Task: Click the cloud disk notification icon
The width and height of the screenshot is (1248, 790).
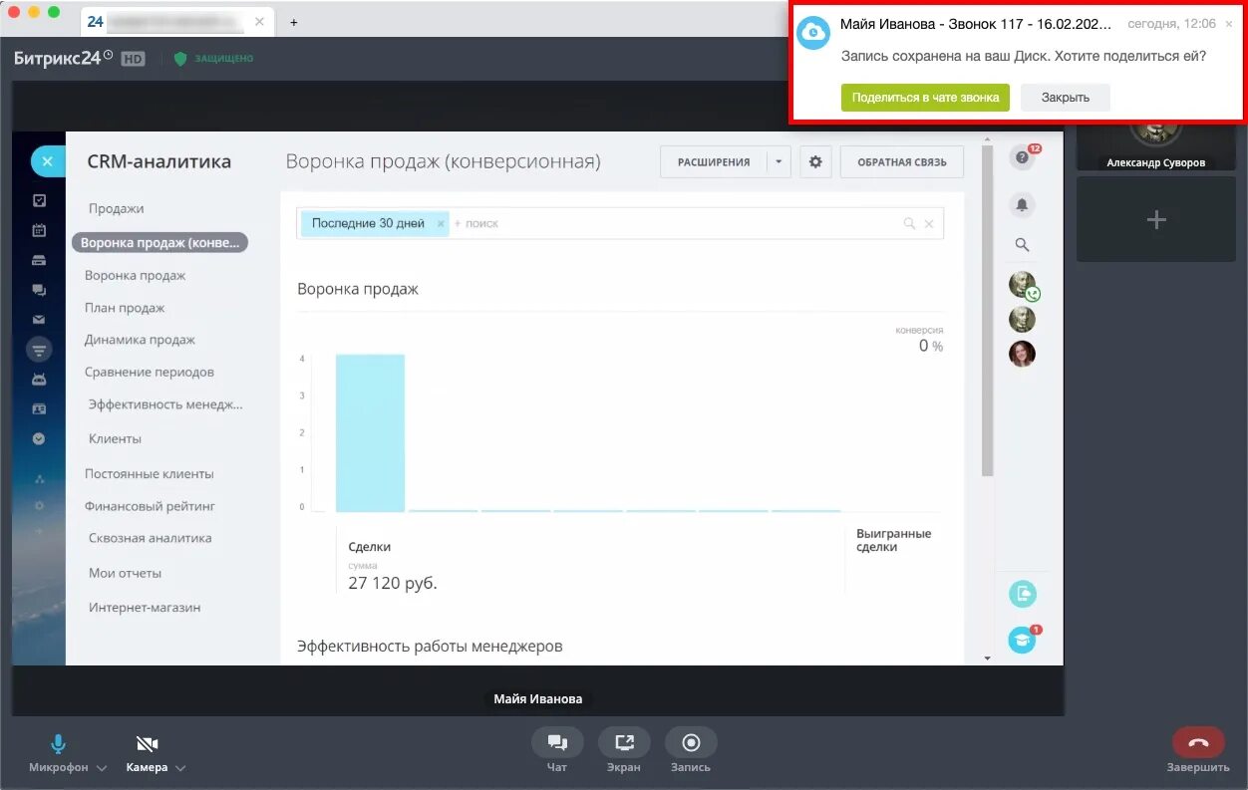Action: coord(813,33)
